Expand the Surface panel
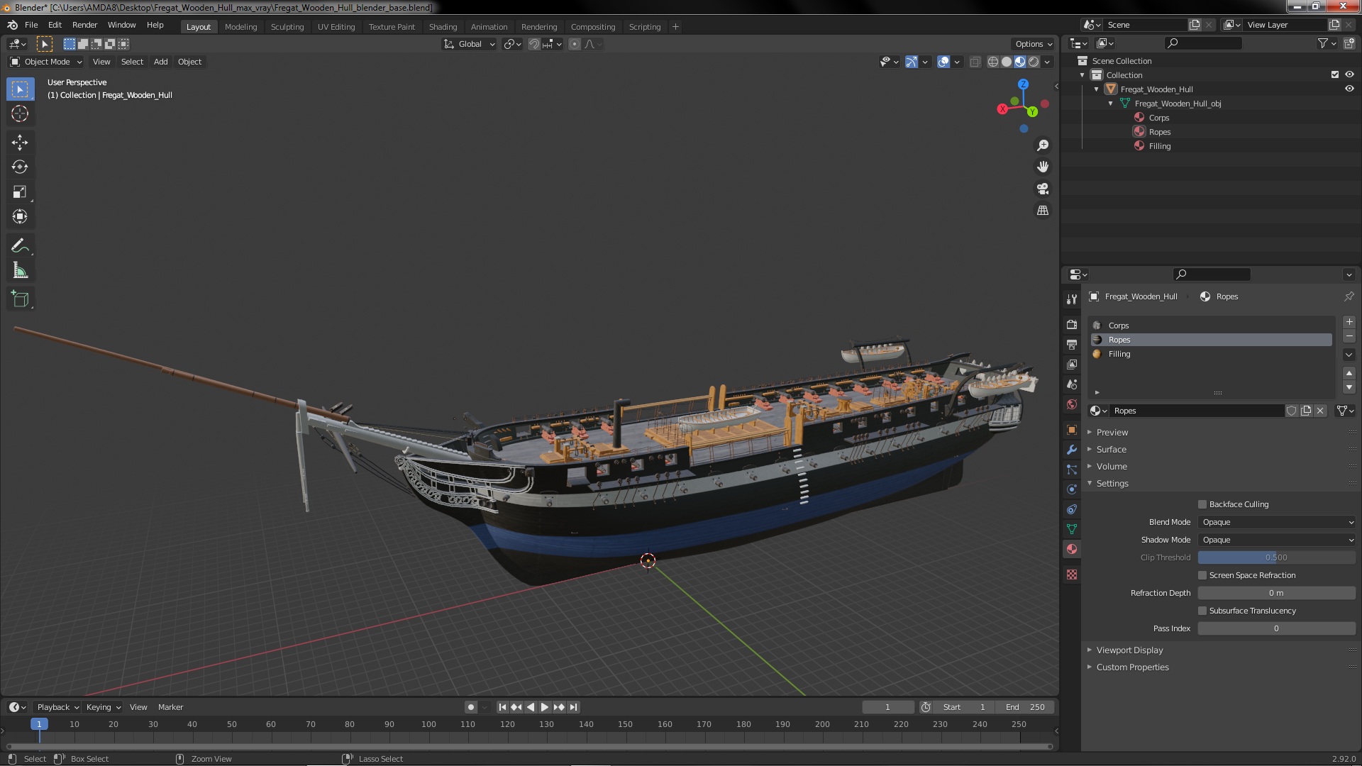 (x=1111, y=450)
